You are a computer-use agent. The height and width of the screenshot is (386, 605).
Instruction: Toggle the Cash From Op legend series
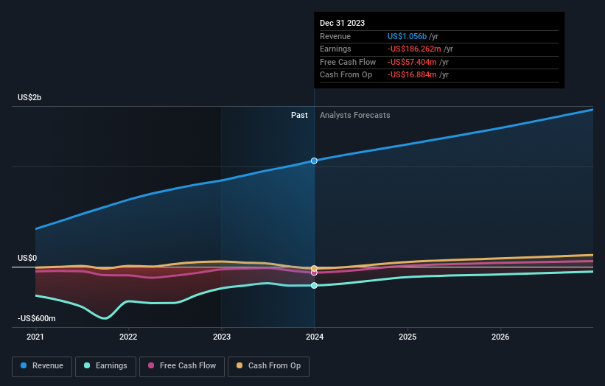coord(268,366)
